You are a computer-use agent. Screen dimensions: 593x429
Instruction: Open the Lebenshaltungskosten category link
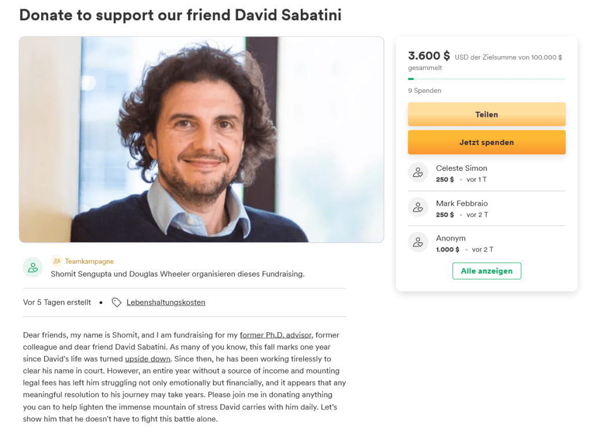[x=166, y=302]
